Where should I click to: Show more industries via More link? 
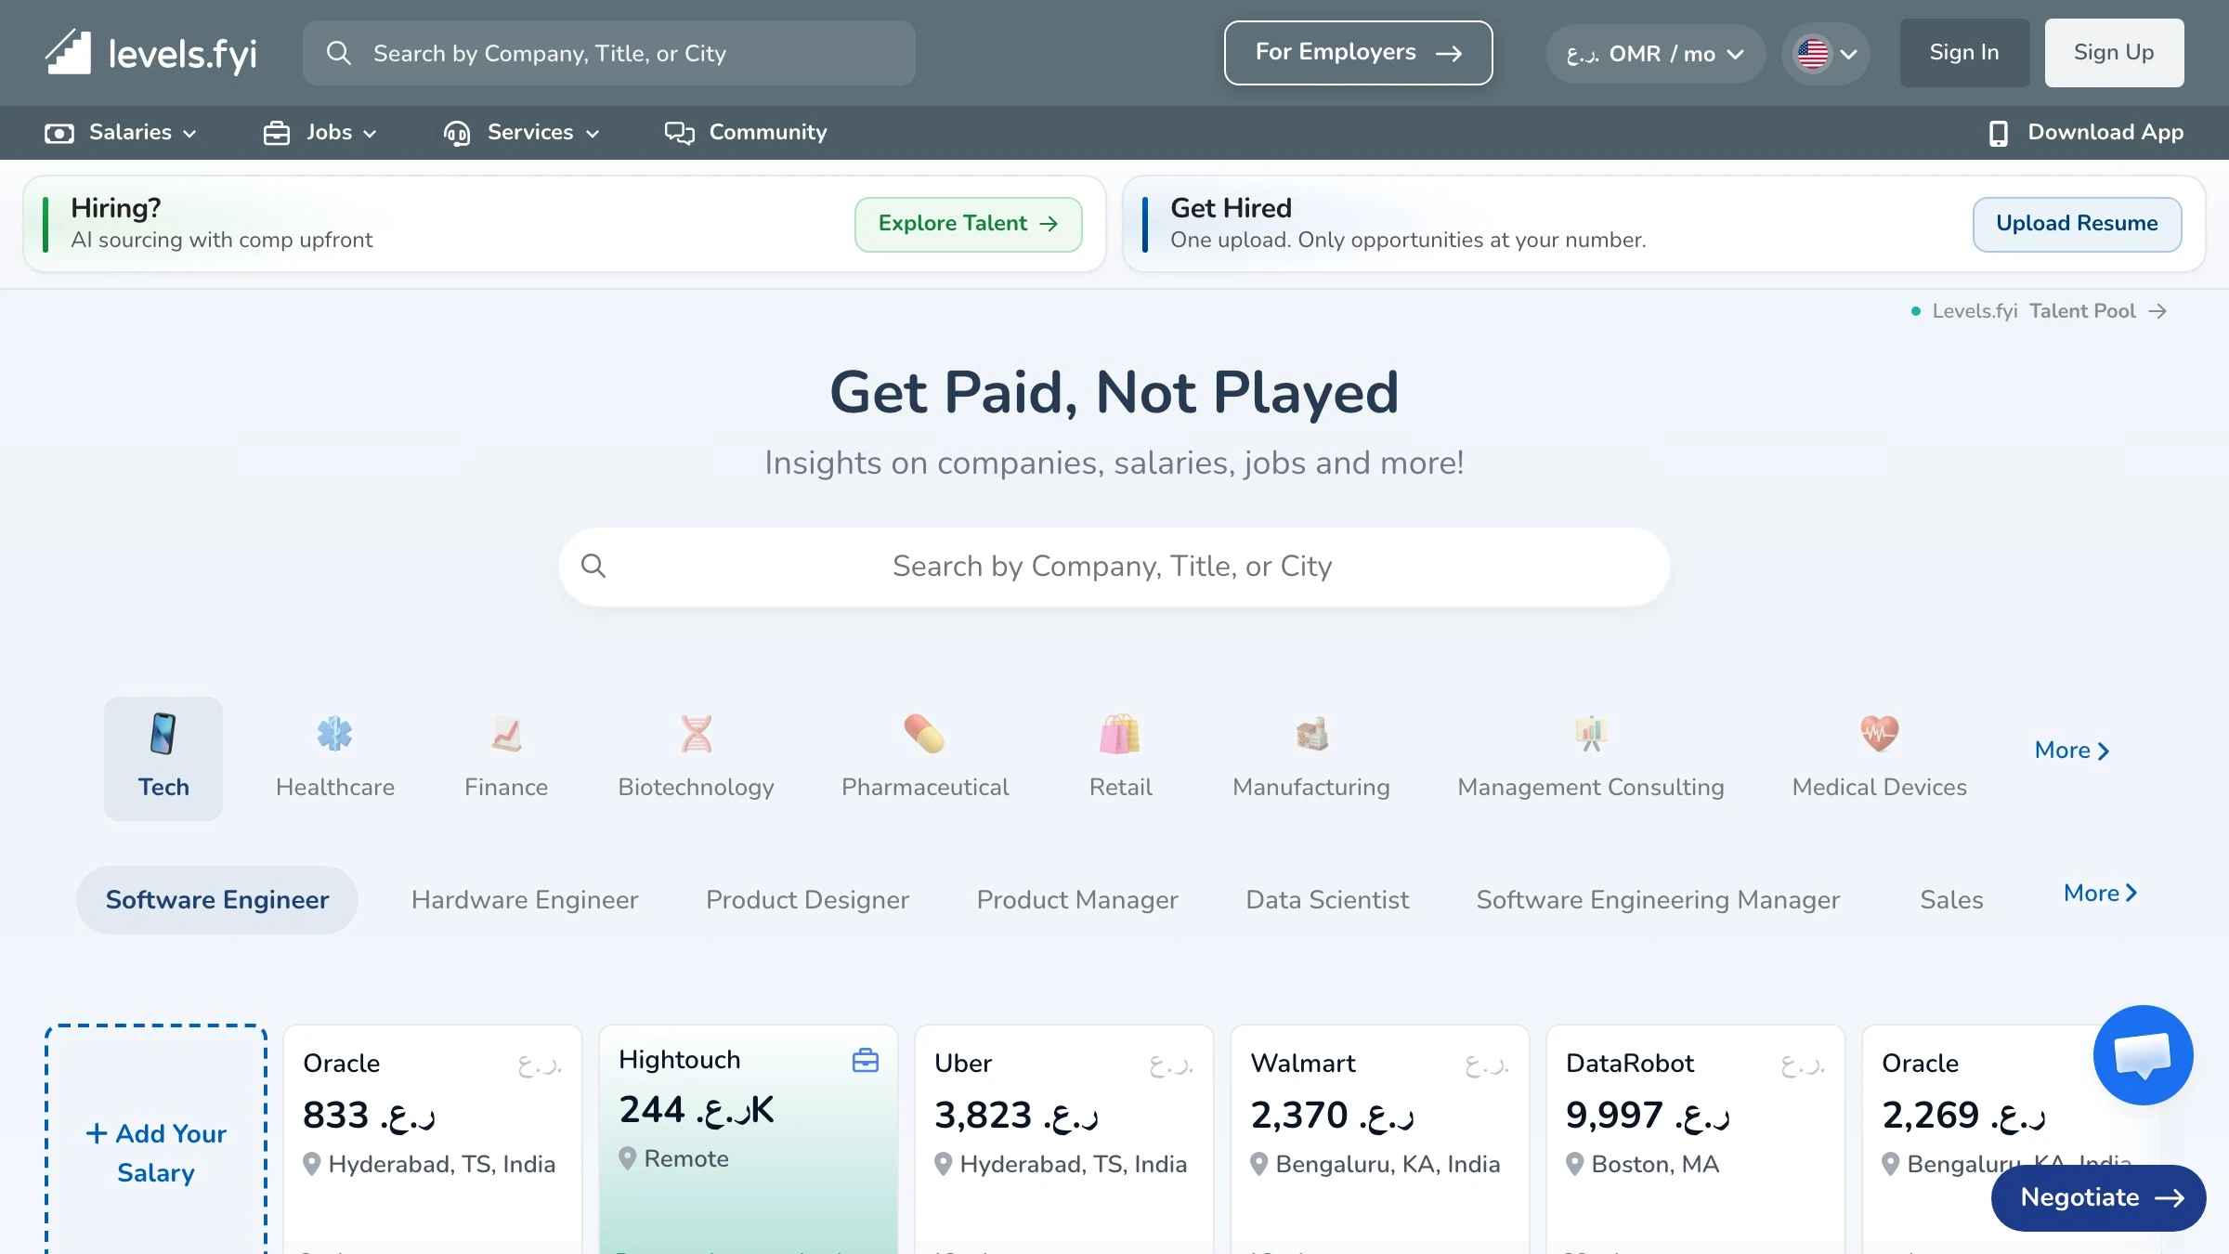coord(2072,750)
